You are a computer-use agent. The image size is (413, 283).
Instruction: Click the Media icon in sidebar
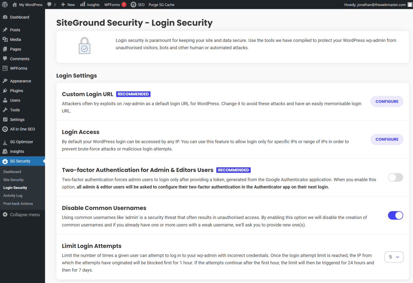coord(5,39)
